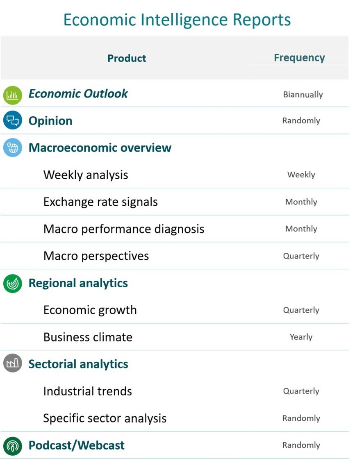Click the gray factory Sectorial analytics icon

tap(13, 363)
